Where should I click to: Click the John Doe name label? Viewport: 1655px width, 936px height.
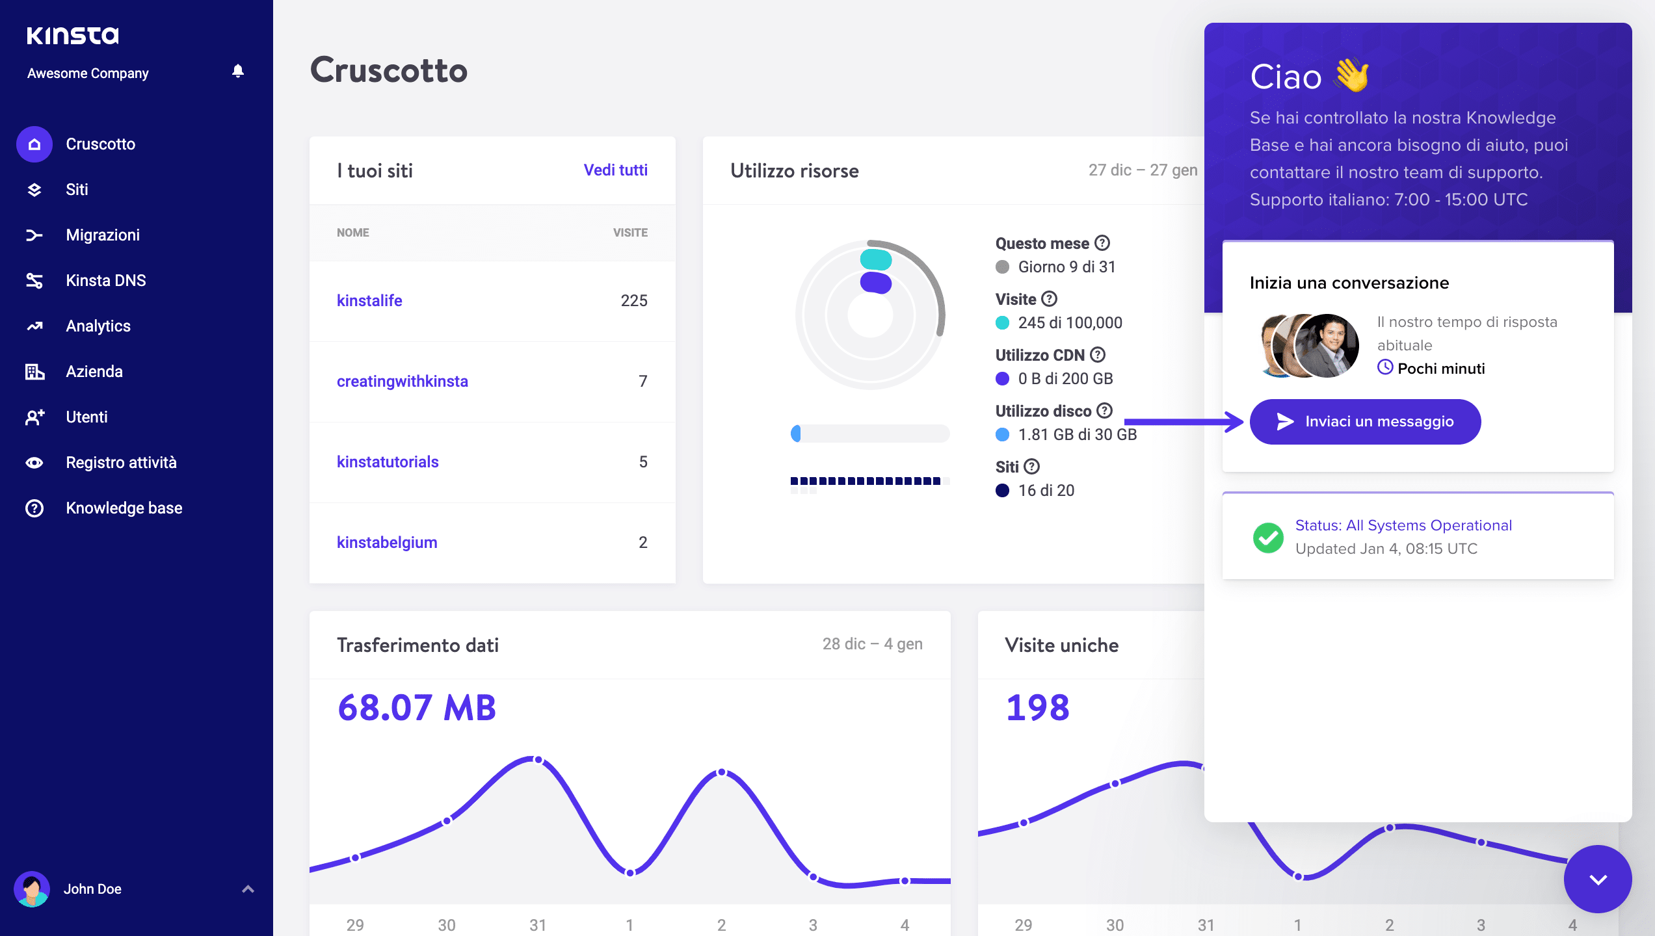click(x=92, y=889)
